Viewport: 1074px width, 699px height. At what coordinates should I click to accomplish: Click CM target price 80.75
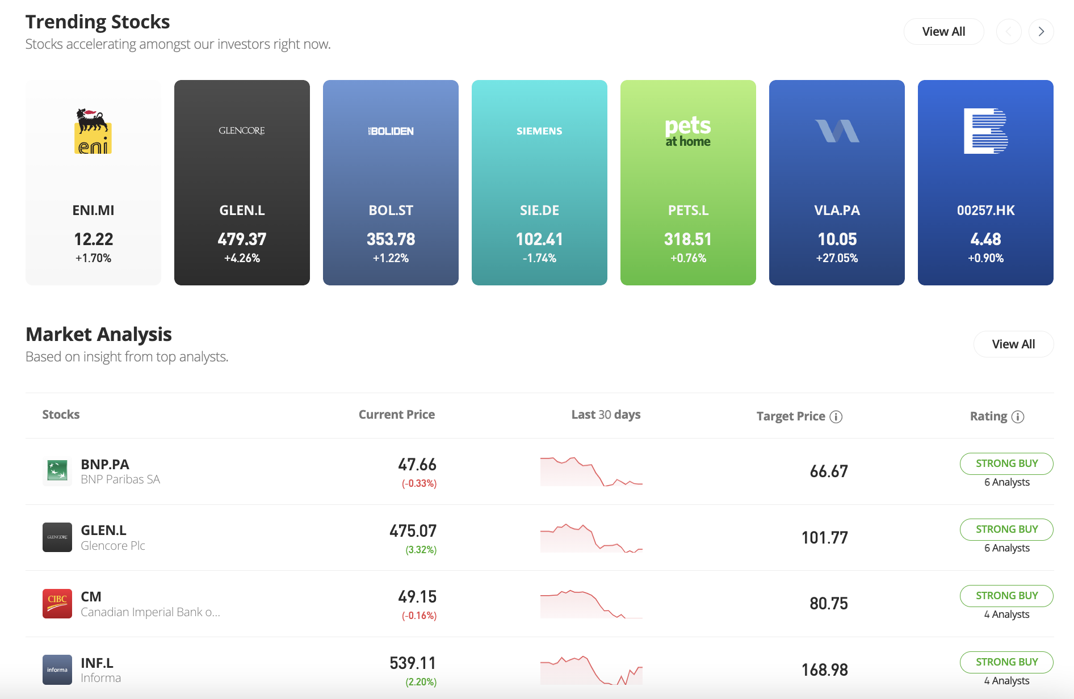(829, 604)
